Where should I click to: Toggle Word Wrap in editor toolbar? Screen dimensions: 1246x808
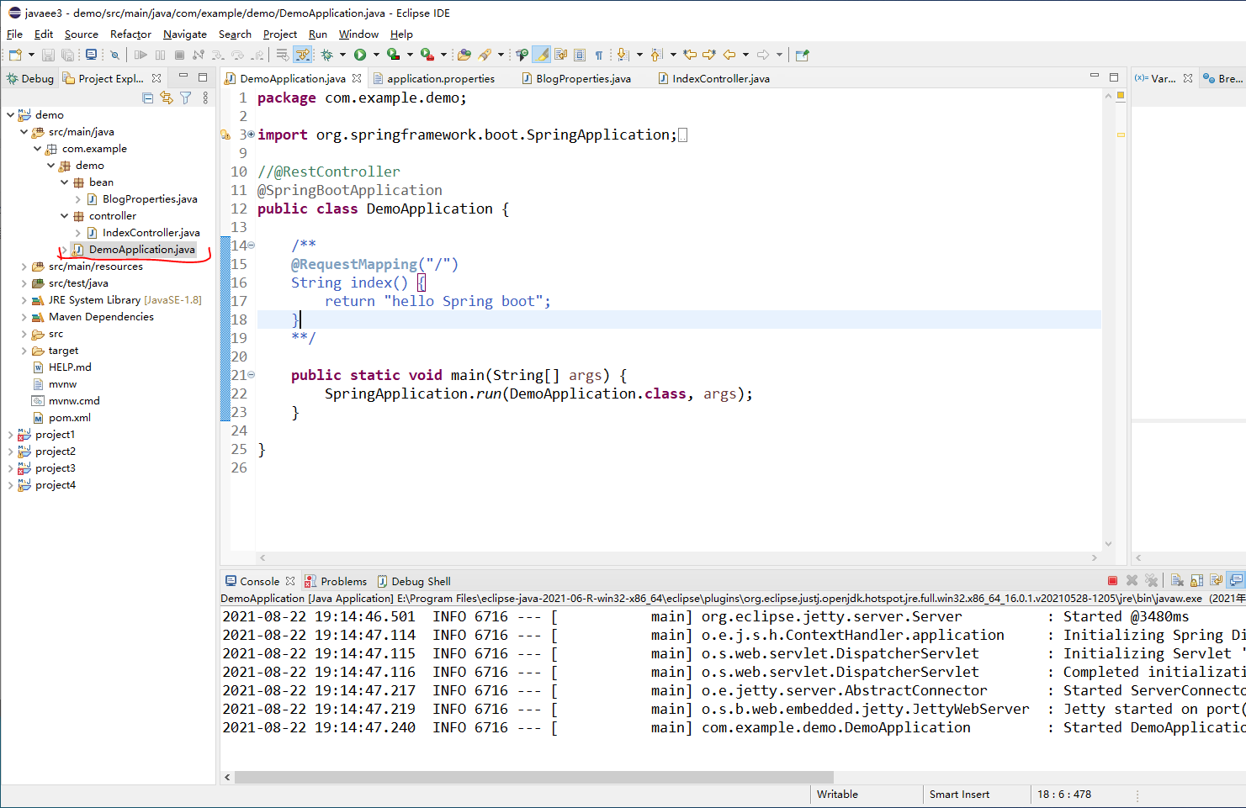[561, 55]
